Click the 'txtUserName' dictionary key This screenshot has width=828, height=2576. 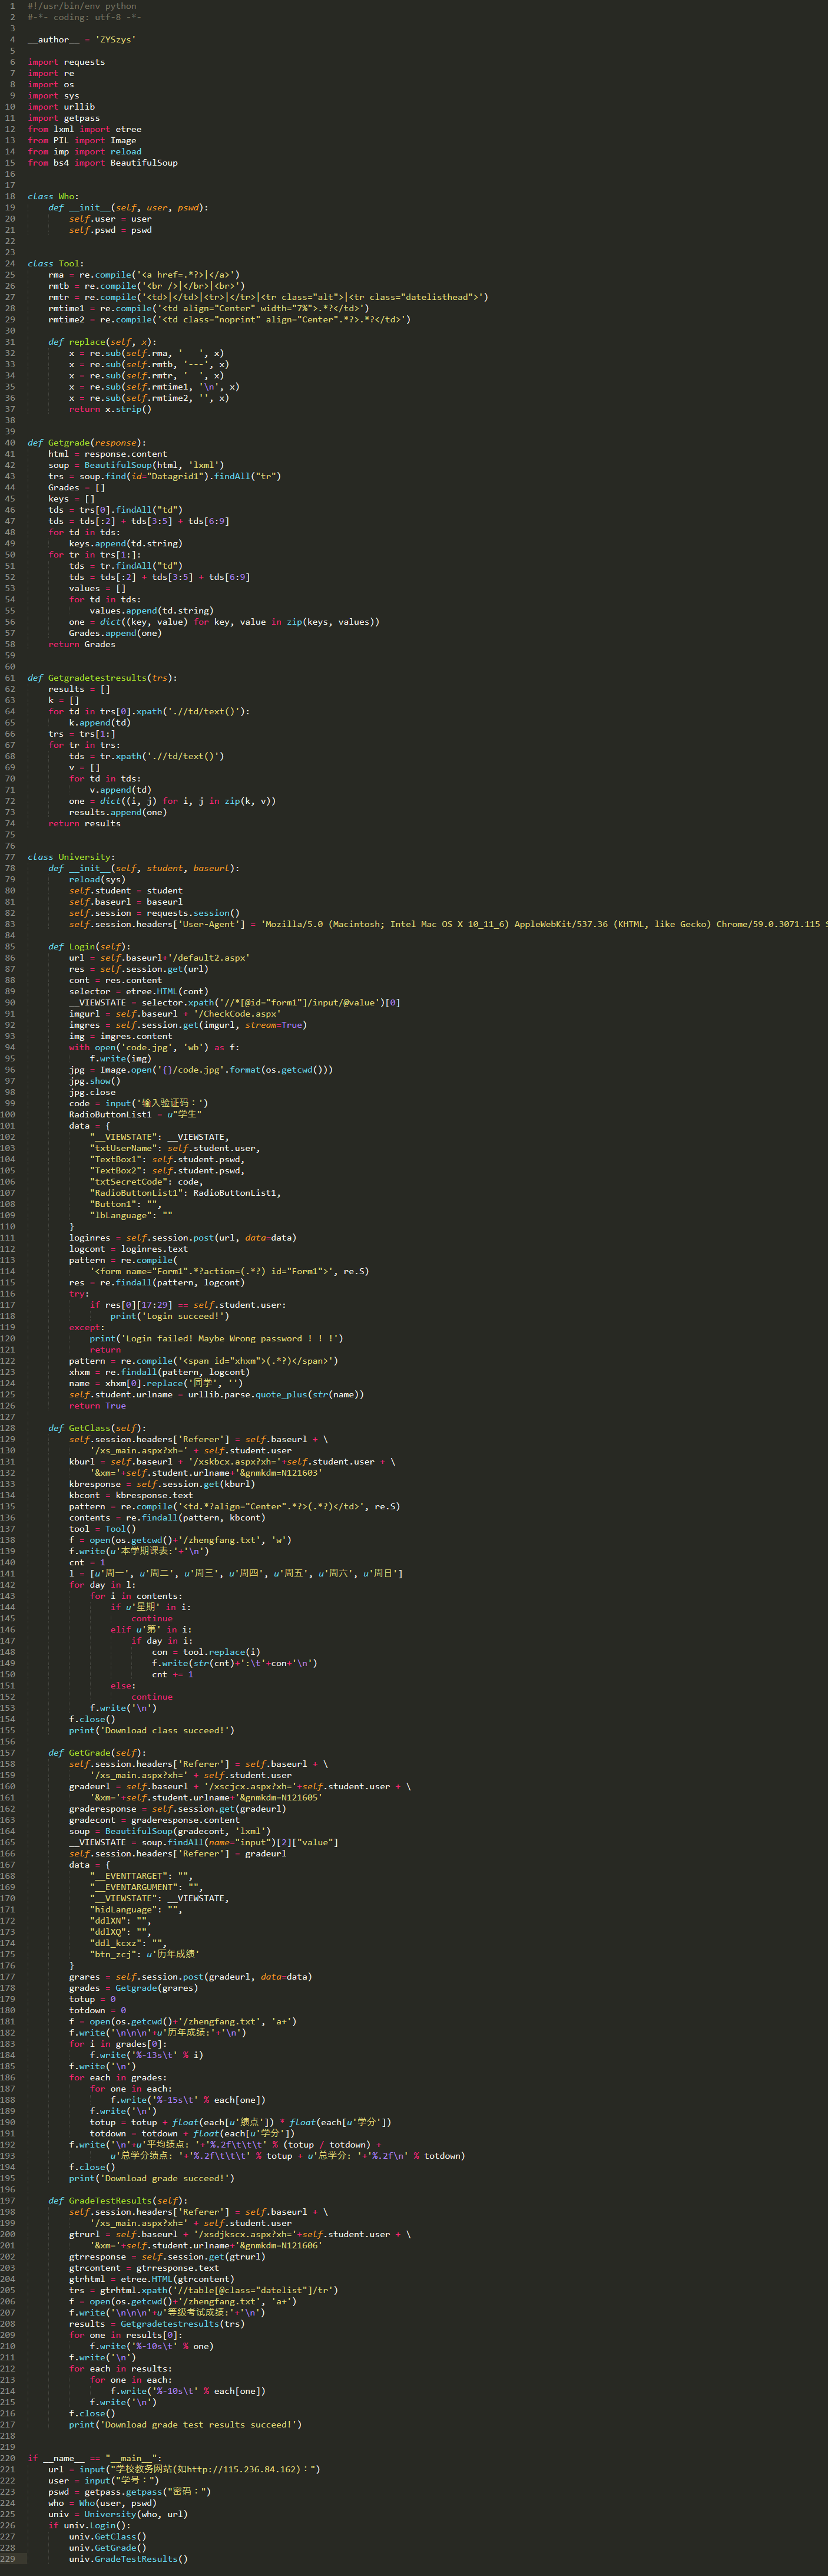123,1148
